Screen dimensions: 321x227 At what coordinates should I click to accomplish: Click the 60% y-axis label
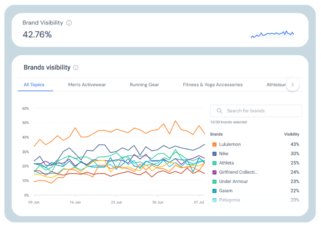[26, 108]
